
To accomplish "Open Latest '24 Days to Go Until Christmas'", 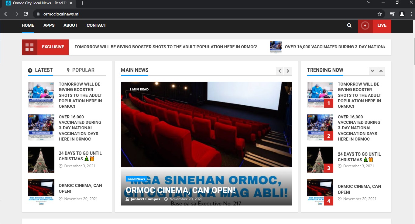I will 80,156.
